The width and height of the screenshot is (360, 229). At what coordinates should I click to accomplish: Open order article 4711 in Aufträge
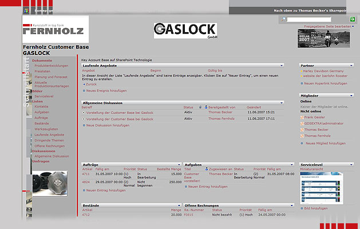coord(86,173)
